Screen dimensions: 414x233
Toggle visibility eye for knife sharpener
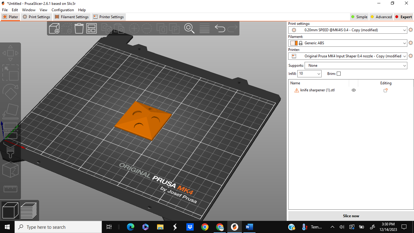tap(353, 90)
